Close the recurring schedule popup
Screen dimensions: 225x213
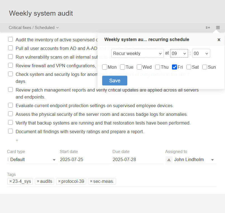219,39
